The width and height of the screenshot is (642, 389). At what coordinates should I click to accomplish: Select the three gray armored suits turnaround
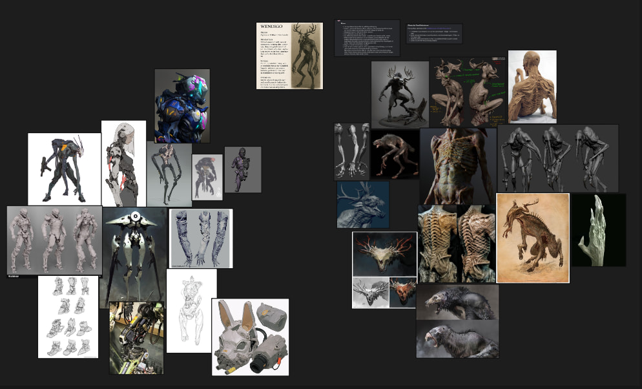coord(54,240)
